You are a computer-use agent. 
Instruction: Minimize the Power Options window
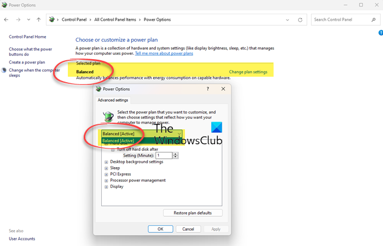[x=345, y=5]
